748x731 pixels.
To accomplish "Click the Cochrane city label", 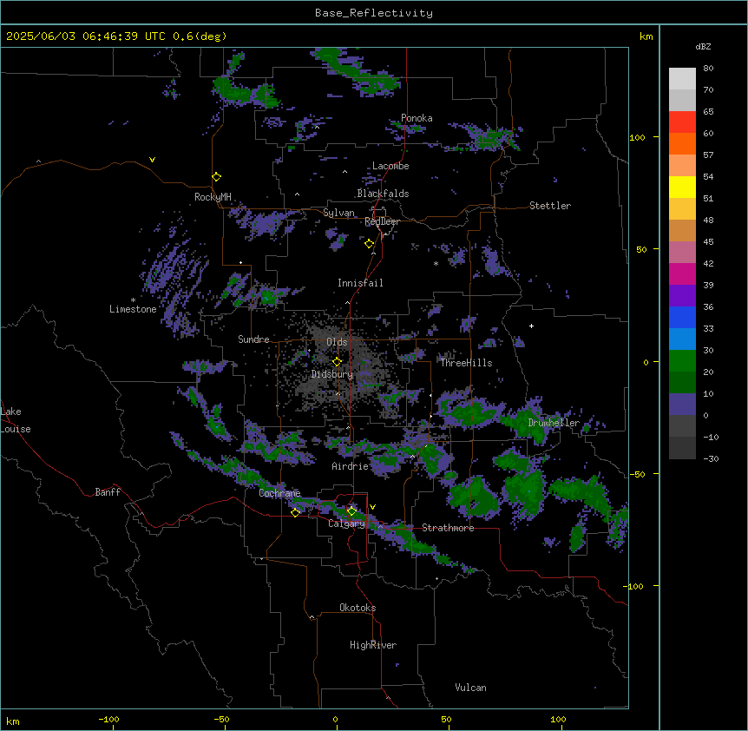I will (x=279, y=493).
